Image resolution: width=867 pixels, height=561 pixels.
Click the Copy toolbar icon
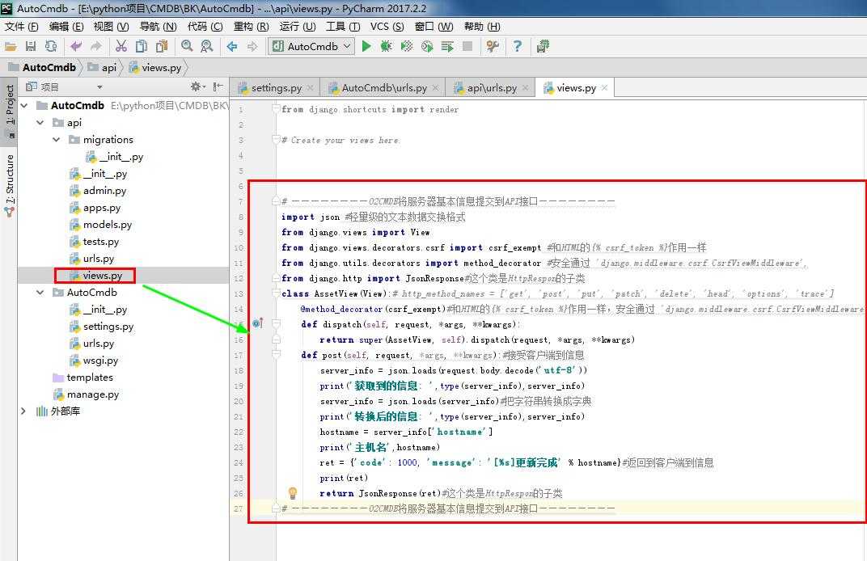point(142,47)
